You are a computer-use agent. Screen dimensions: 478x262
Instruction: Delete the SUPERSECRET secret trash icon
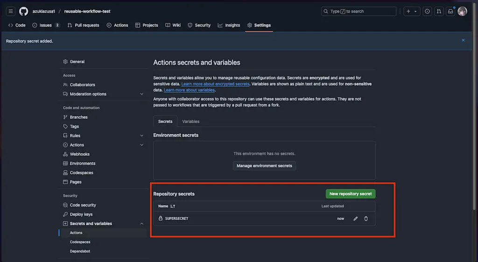(366, 219)
